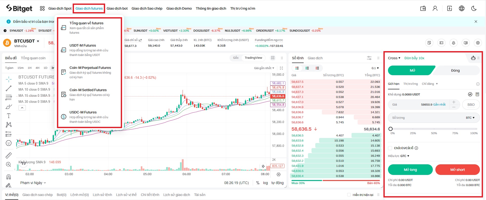Select the chart zoom-in tool
The image size is (486, 200).
9,164
